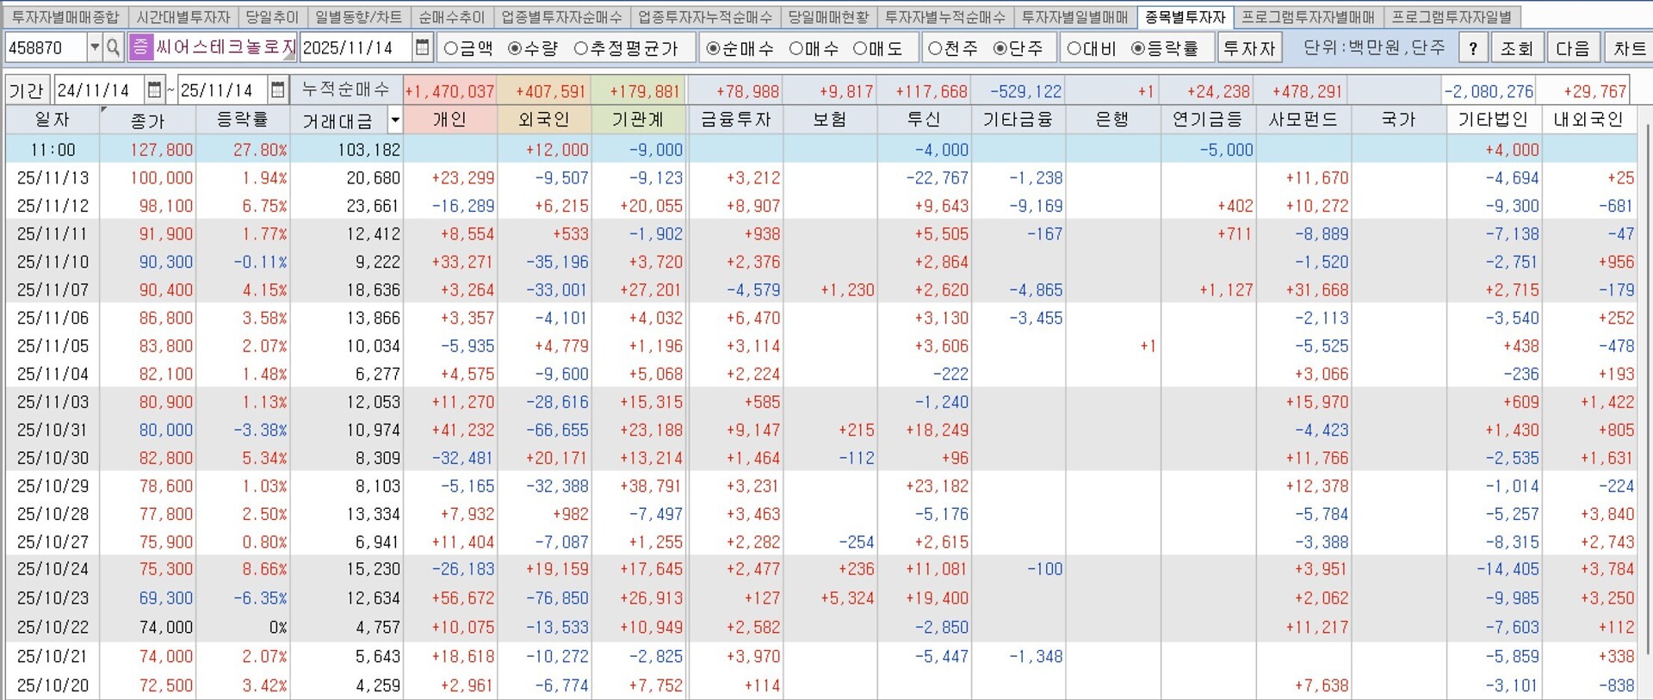Click the purple 증 icon before stock name
The image size is (1653, 700).
pos(139,48)
